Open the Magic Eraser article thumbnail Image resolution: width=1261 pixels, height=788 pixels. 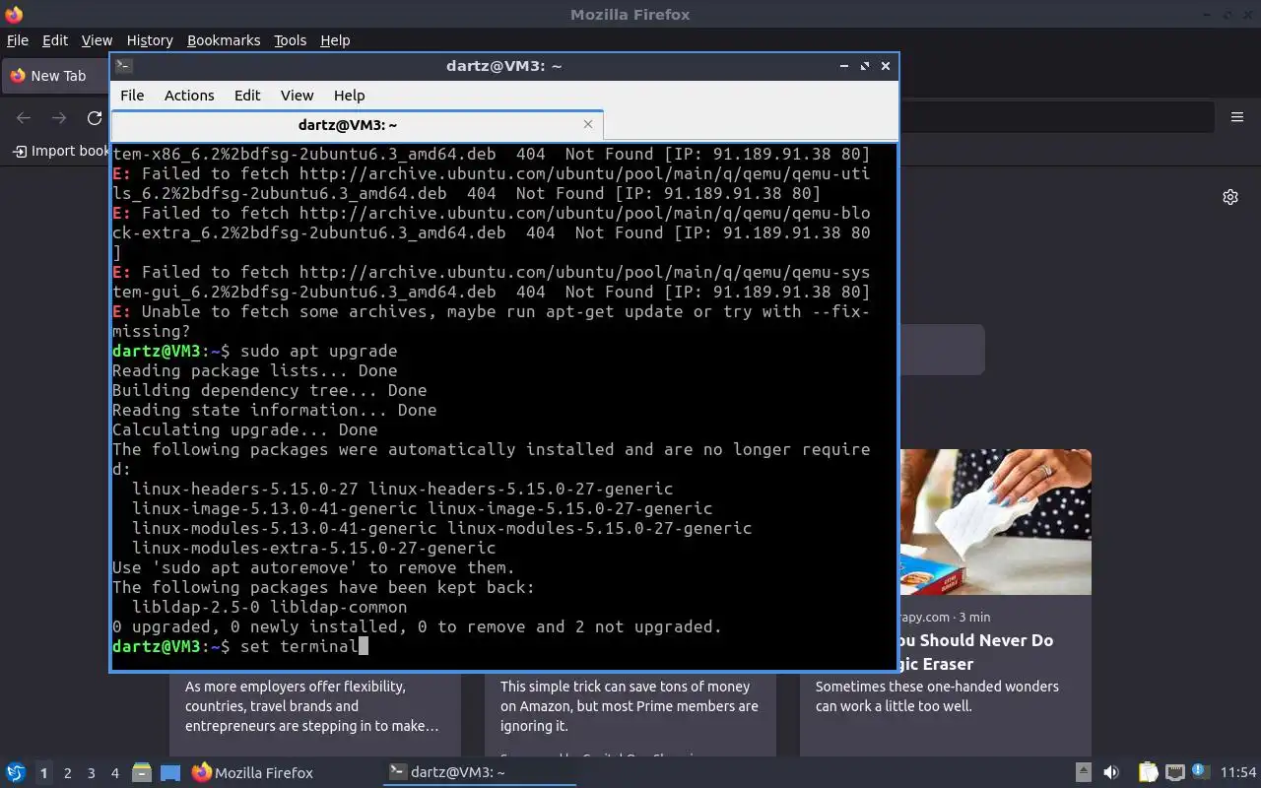[x=995, y=522]
